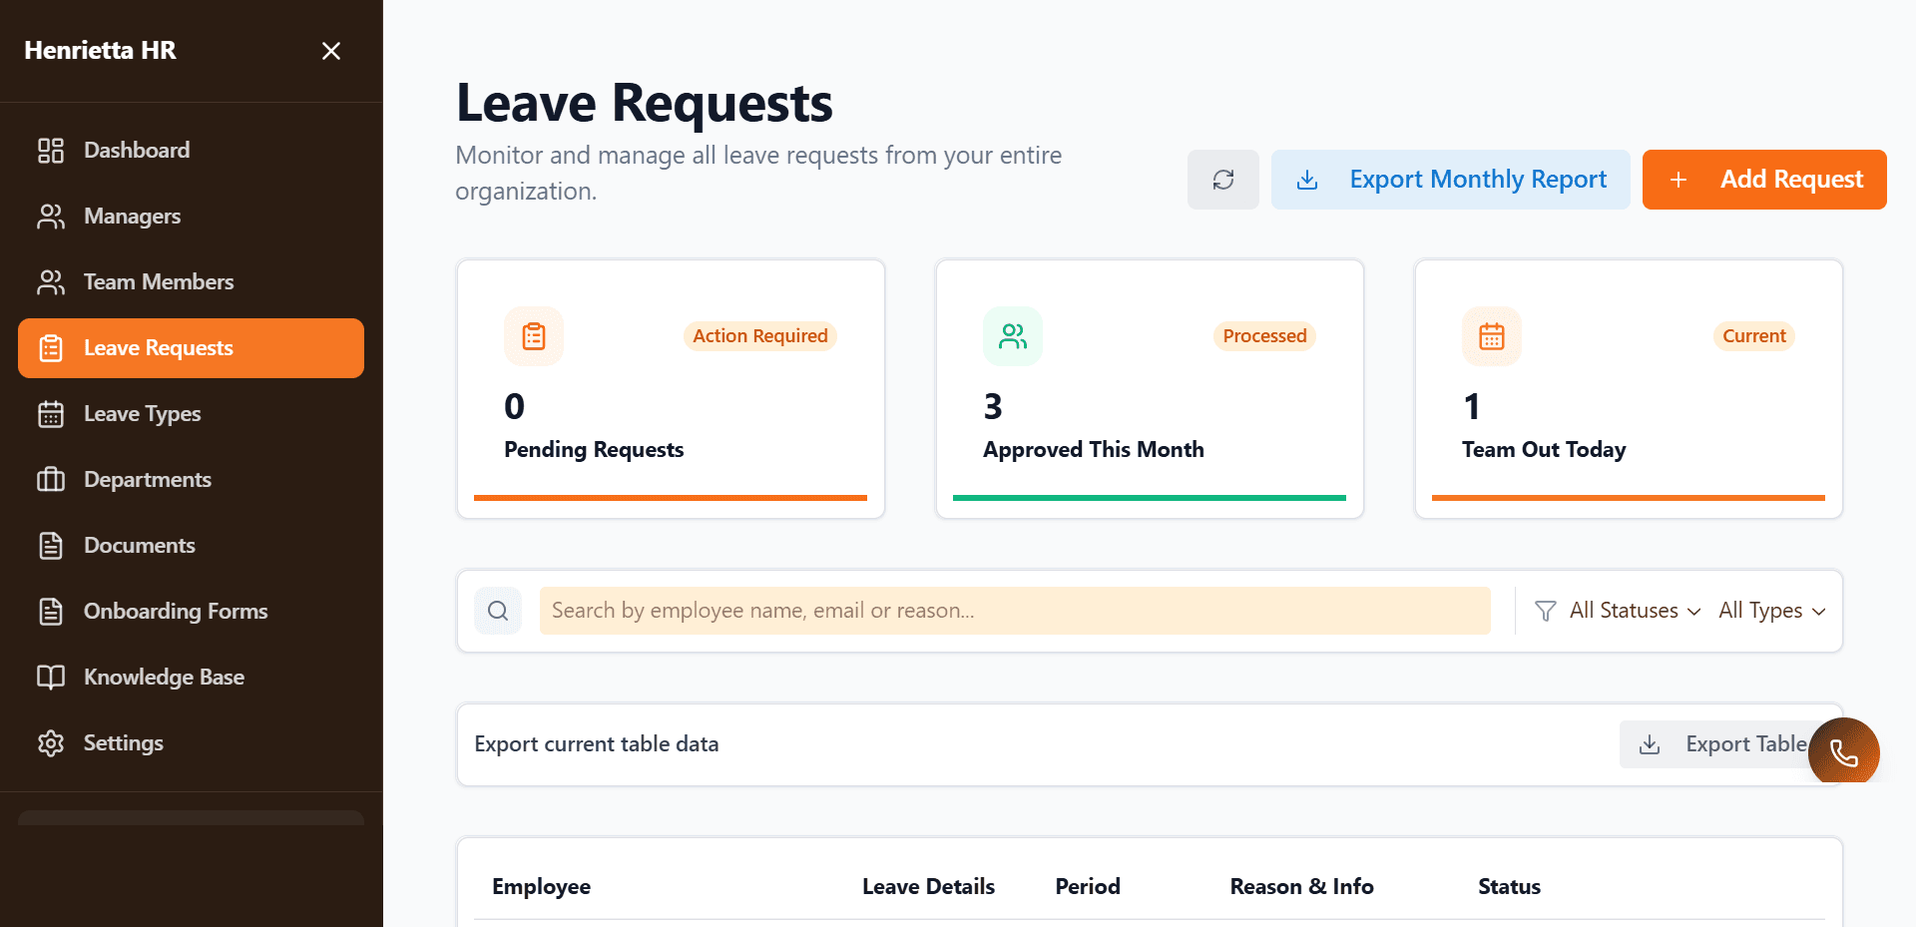Click the floating phone call button
Image resolution: width=1916 pixels, height=927 pixels.
tap(1843, 751)
